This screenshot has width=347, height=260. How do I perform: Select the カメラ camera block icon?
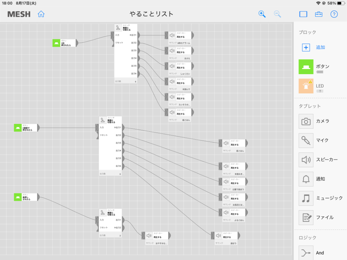(x=306, y=122)
